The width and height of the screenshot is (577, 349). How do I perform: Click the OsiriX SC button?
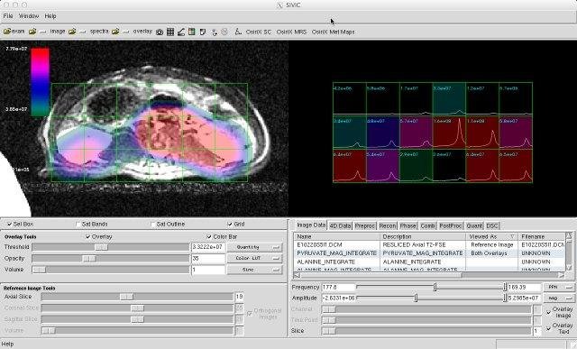pos(259,32)
